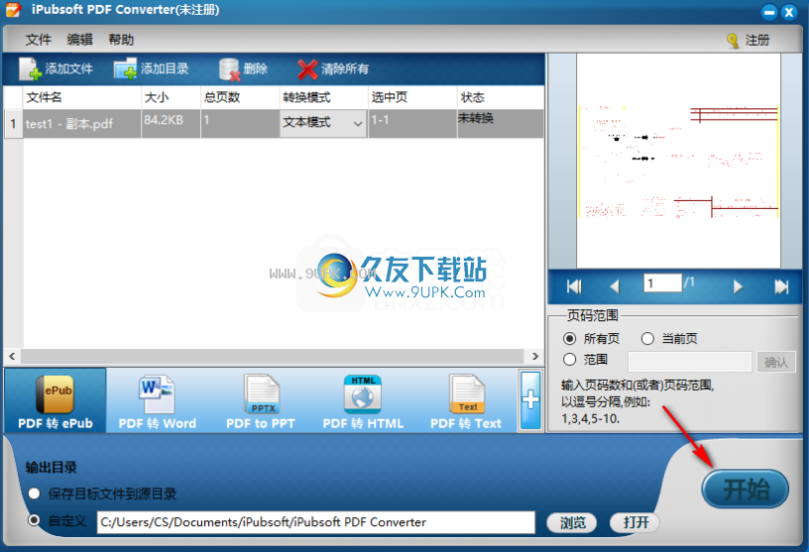
Task: Click the plus icon for more formats
Action: (x=530, y=400)
